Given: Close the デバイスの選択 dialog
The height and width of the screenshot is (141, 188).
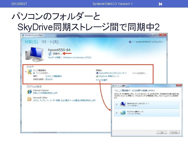Looking at the screenshot, I should pos(179,85).
